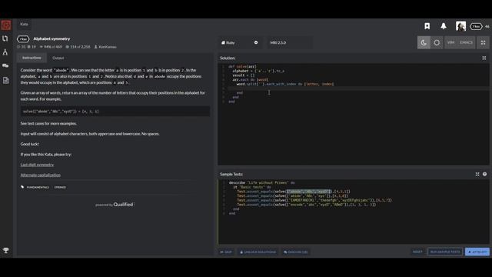Open the discussions chat sidebar icon
The width and height of the screenshot is (492, 277).
point(5,65)
